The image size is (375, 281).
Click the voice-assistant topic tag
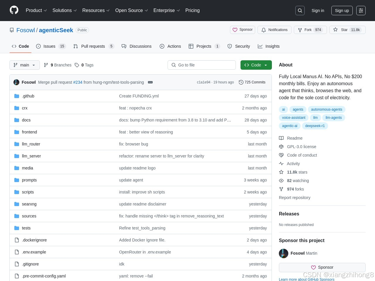[x=294, y=118]
